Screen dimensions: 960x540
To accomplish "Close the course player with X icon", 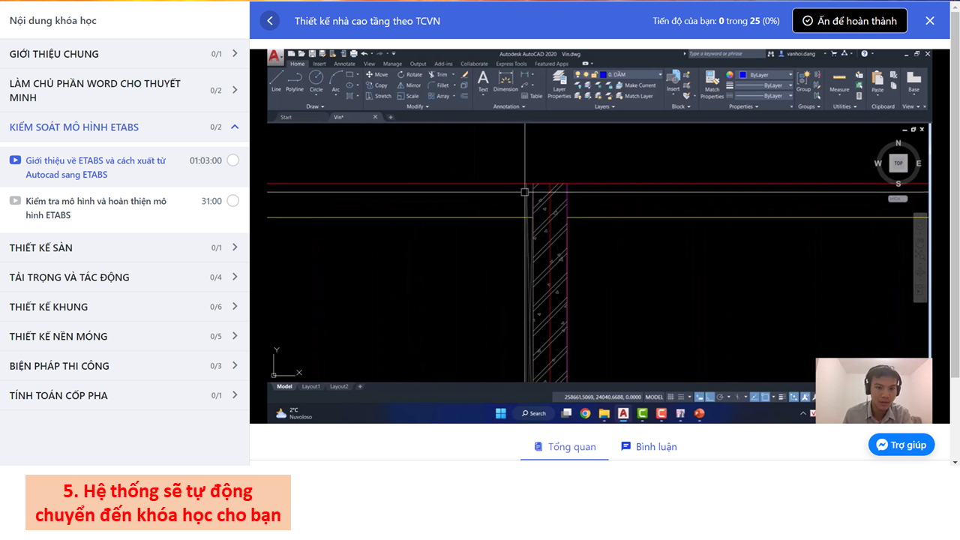I will [x=930, y=21].
